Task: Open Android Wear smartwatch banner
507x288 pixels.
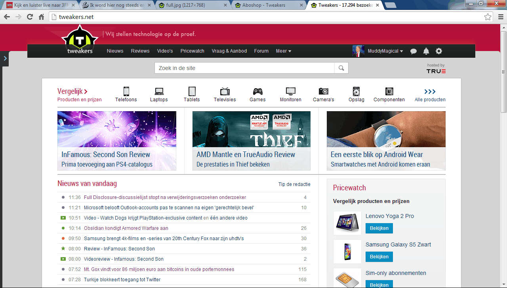Action: click(x=386, y=141)
